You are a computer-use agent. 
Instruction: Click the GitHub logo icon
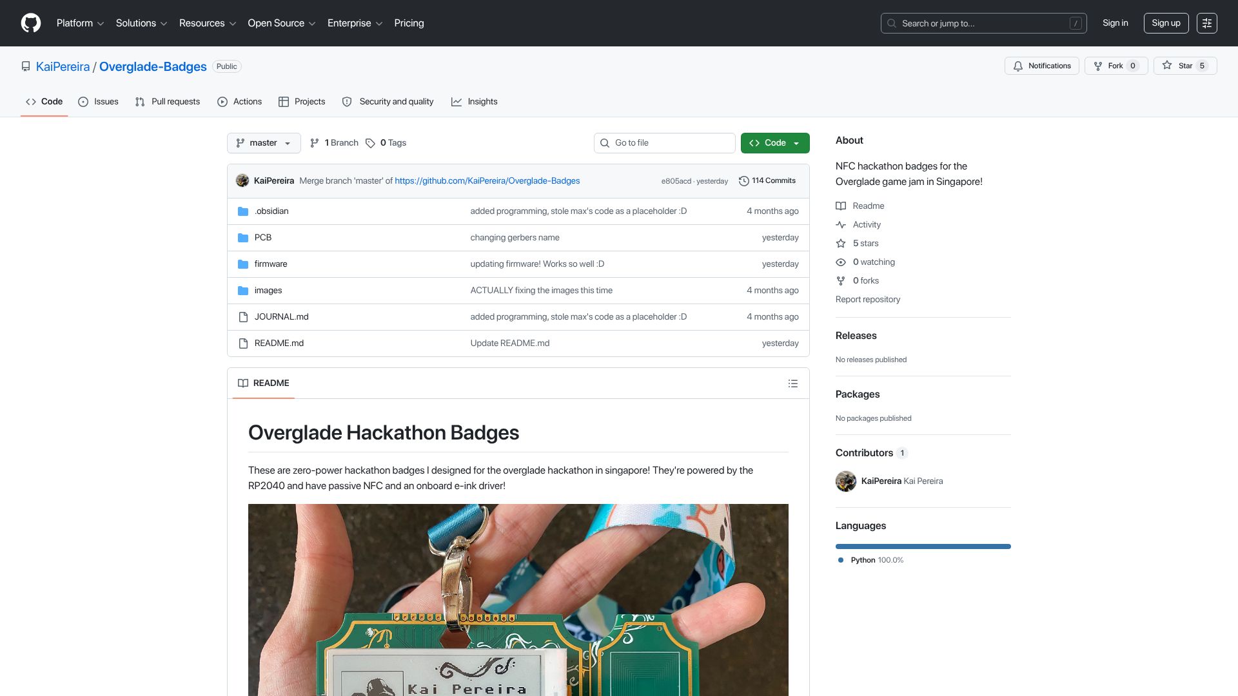coord(31,23)
